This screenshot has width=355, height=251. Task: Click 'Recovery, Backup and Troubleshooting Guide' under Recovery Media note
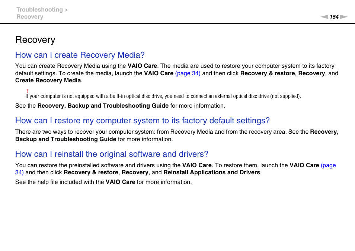pyautogui.click(x=103, y=106)
